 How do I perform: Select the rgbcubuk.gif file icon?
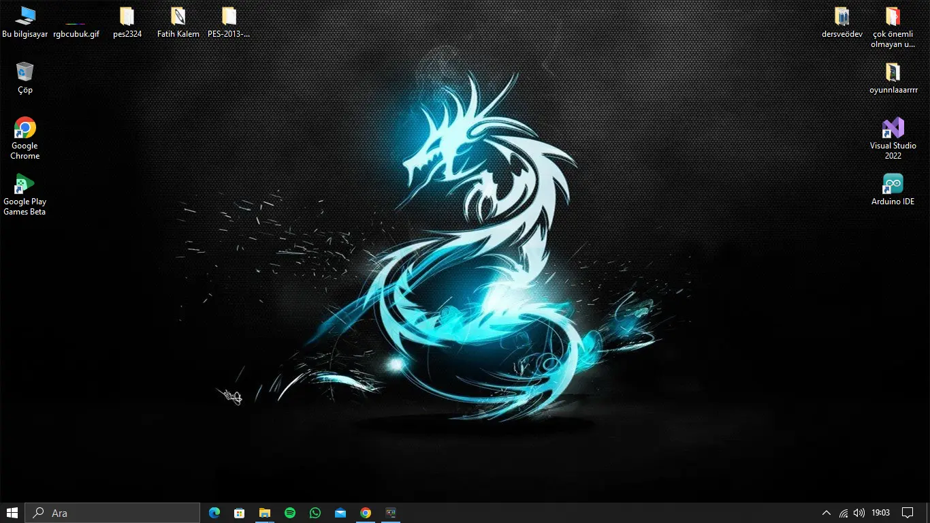tap(76, 22)
